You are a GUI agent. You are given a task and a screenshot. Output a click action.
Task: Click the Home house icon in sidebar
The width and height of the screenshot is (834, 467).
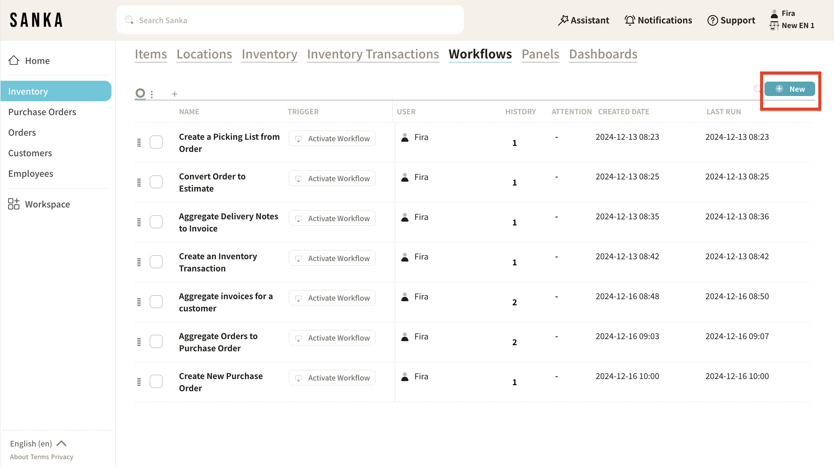14,60
